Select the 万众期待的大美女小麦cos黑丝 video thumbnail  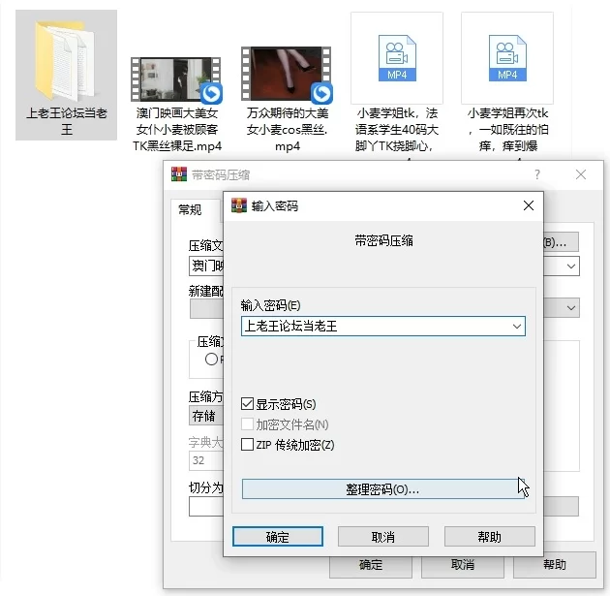click(x=287, y=74)
